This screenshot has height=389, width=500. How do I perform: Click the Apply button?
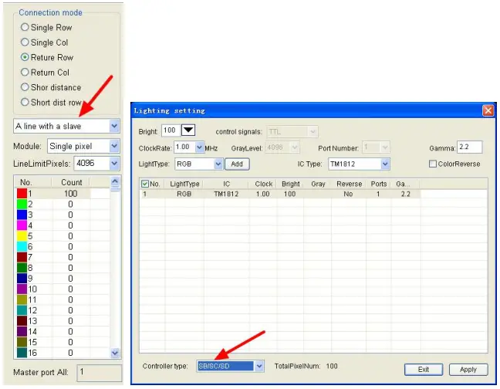point(468,370)
